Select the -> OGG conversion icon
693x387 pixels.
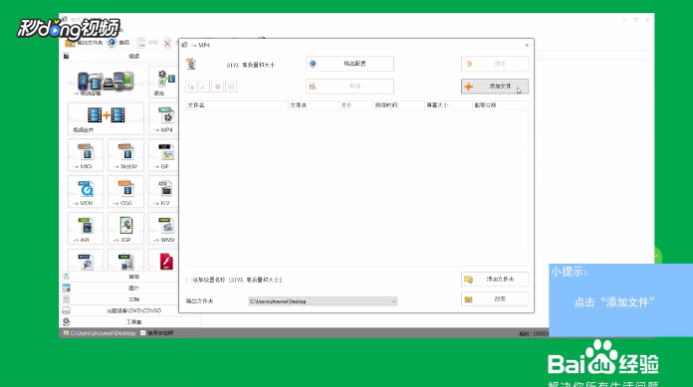(x=126, y=192)
